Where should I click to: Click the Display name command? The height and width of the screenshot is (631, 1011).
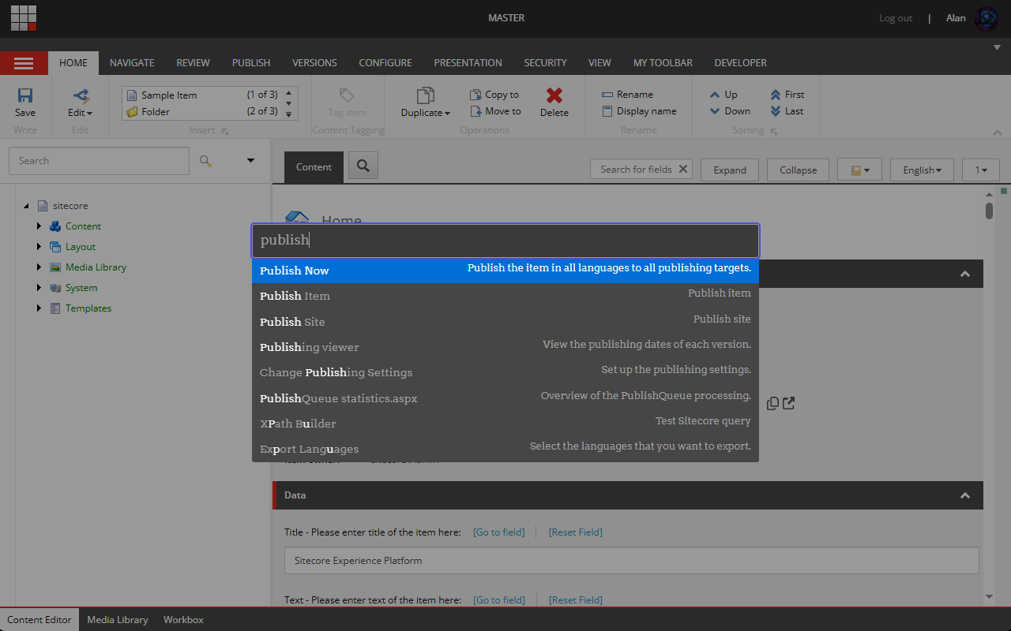[639, 111]
